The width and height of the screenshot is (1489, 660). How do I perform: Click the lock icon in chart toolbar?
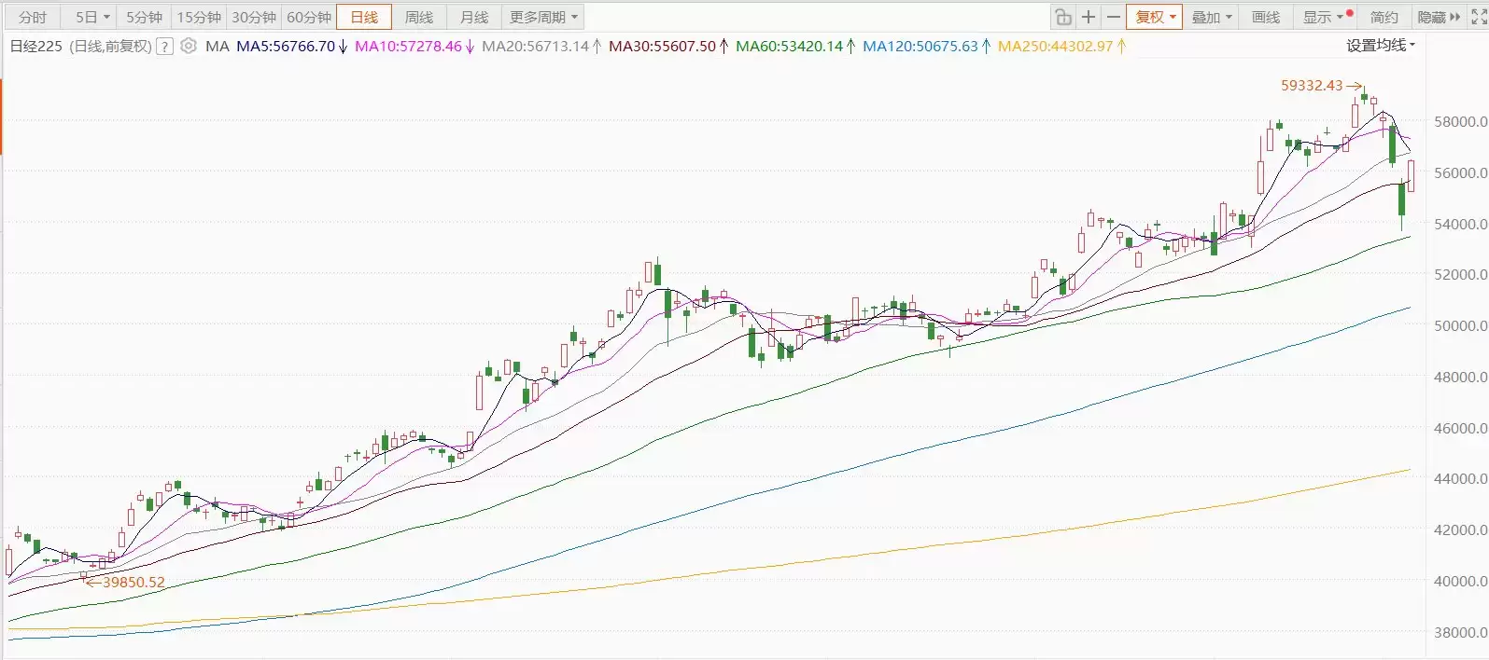pos(1063,17)
